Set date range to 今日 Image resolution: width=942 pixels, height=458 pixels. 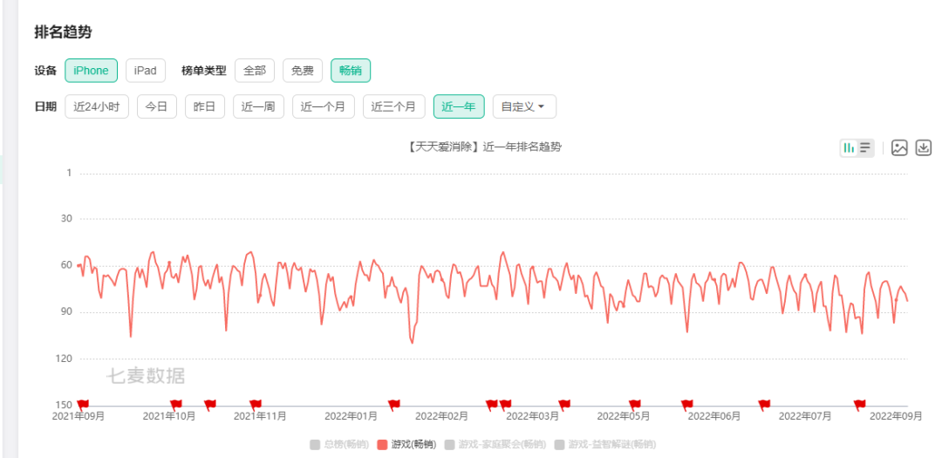(157, 106)
